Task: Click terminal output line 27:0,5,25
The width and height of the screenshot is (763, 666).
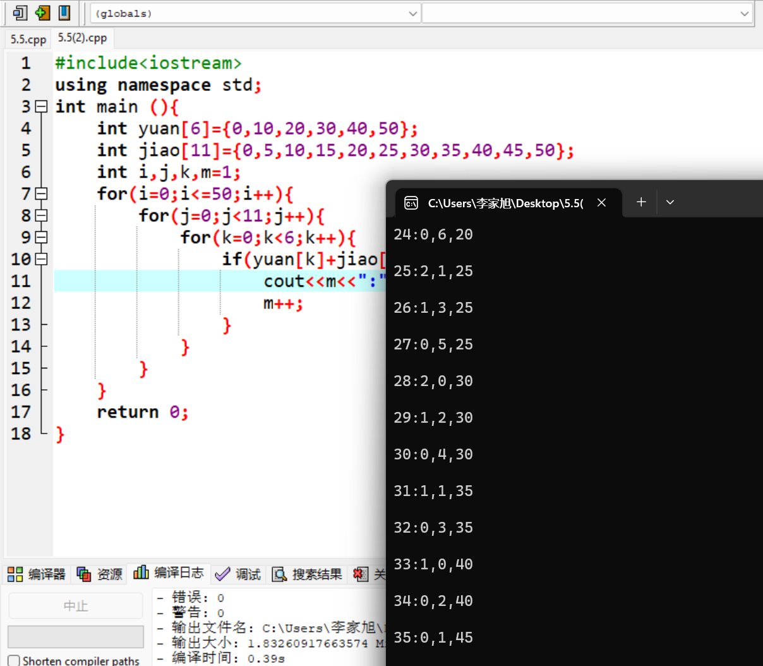Action: click(x=433, y=344)
